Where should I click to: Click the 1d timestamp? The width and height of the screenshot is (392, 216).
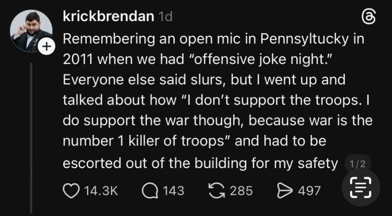(x=166, y=17)
